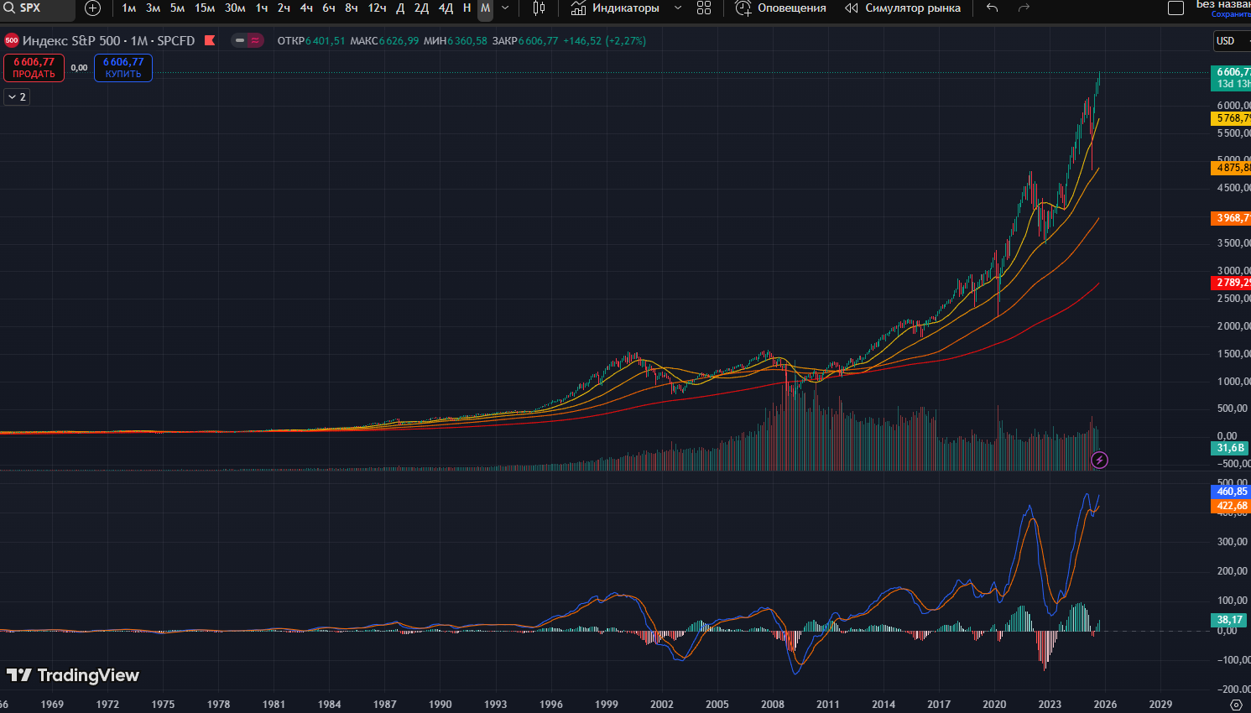
Task: Click the blue 460,85 MACD value label
Action: point(1231,492)
